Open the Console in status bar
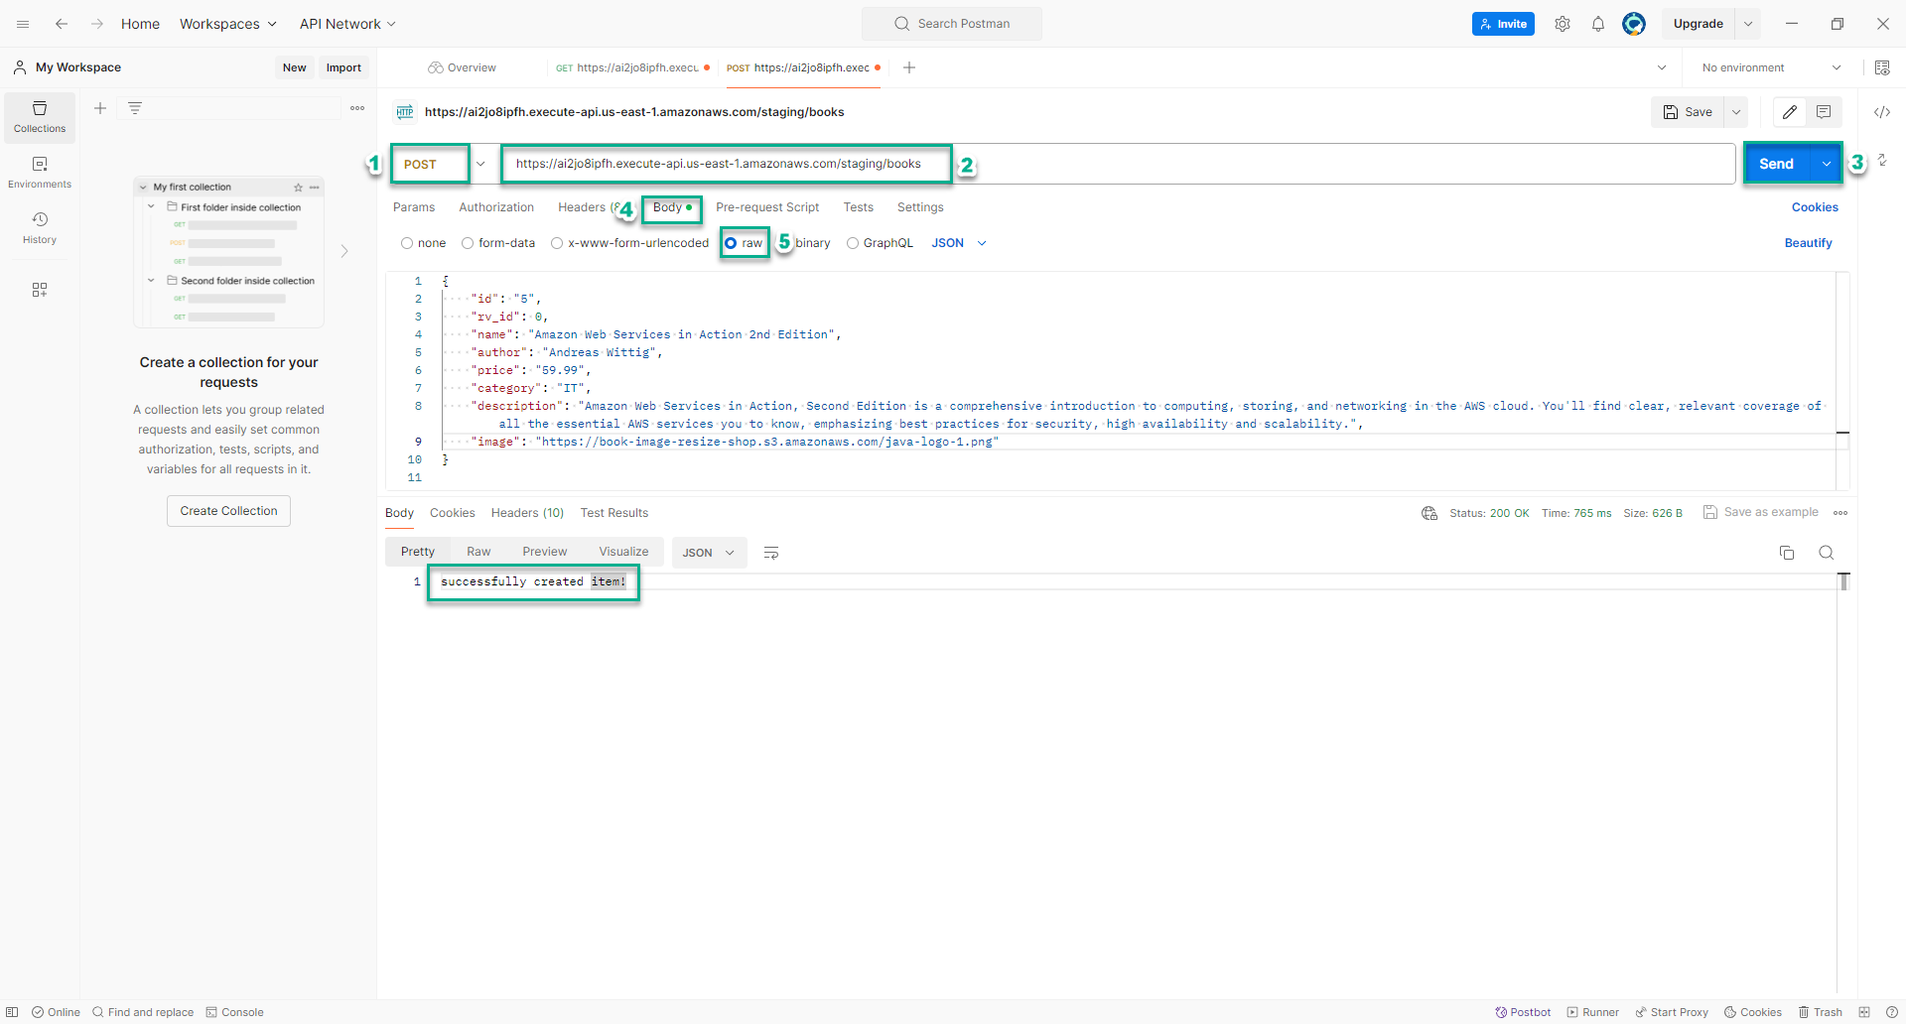The height and width of the screenshot is (1024, 1906). (x=235, y=1012)
